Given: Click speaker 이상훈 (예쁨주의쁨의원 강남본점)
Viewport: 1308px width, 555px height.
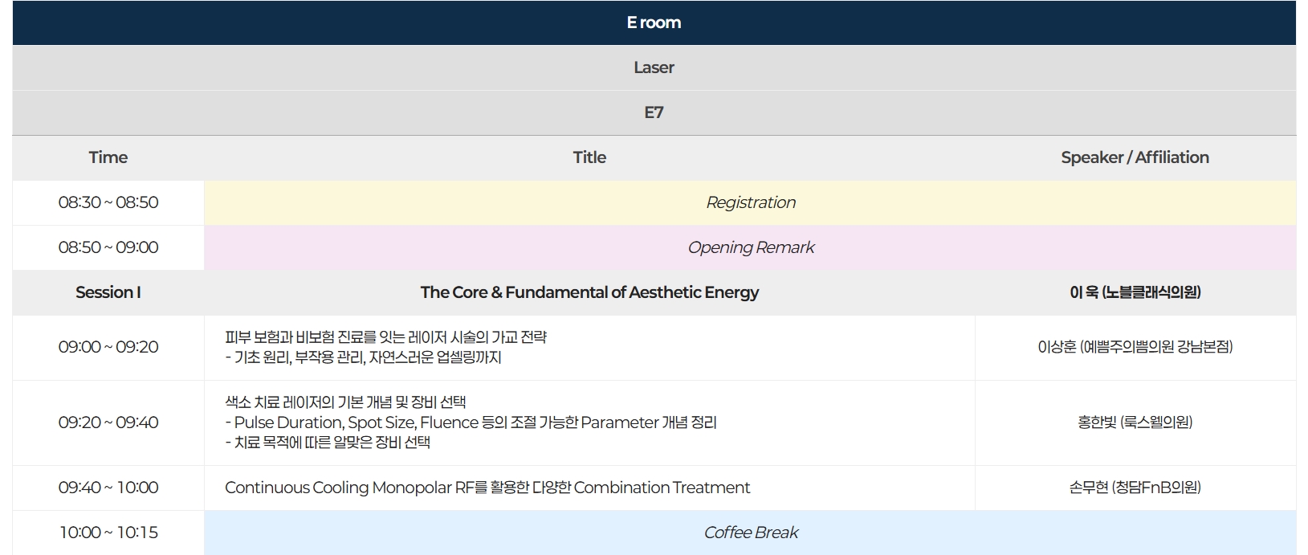Looking at the screenshot, I should [x=1135, y=347].
